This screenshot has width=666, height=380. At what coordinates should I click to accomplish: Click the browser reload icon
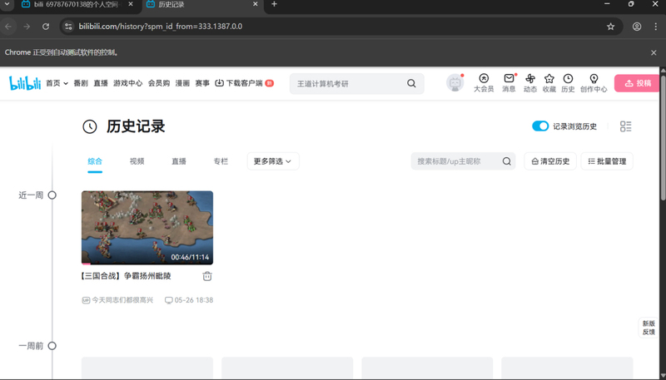point(46,27)
